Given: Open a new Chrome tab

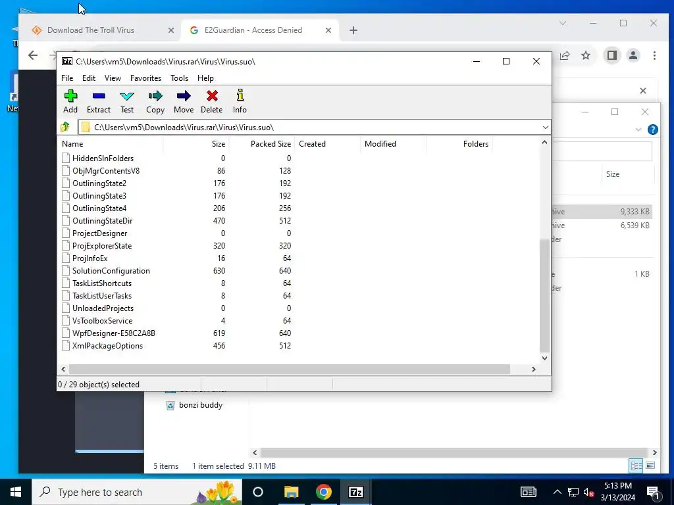Looking at the screenshot, I should coord(353,30).
